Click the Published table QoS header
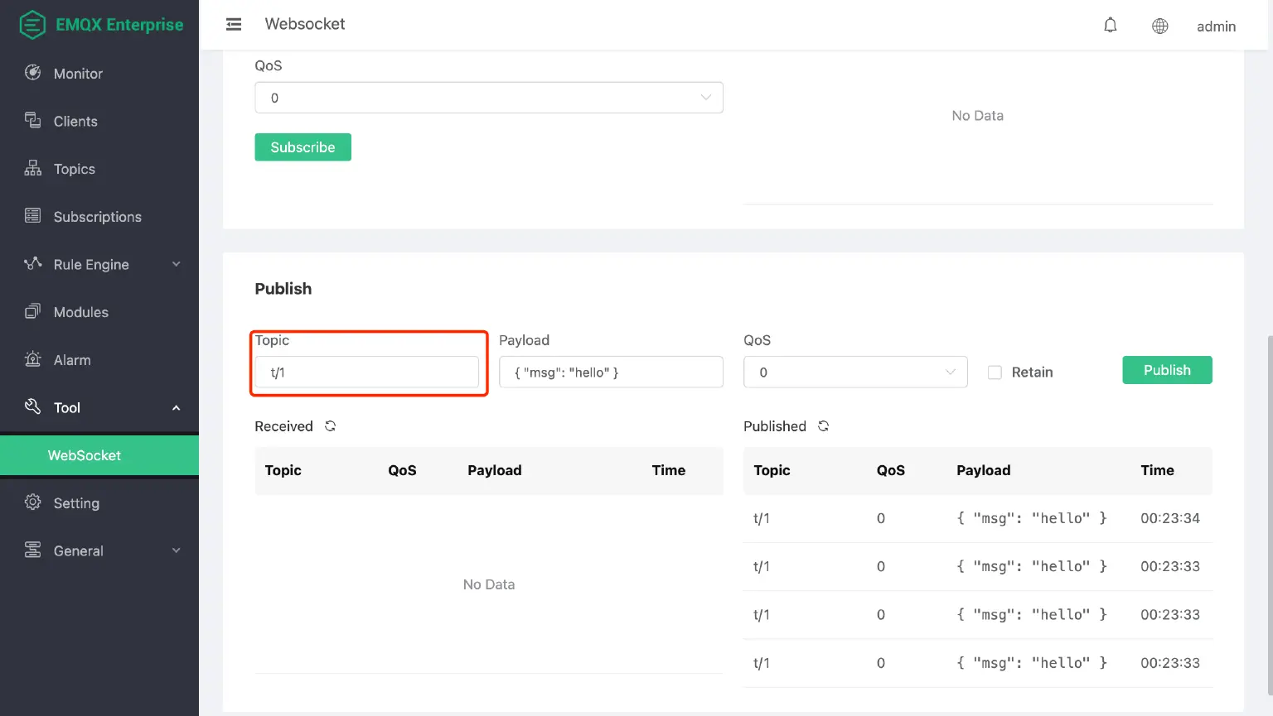Screen dimensions: 1273x716 [891, 470]
